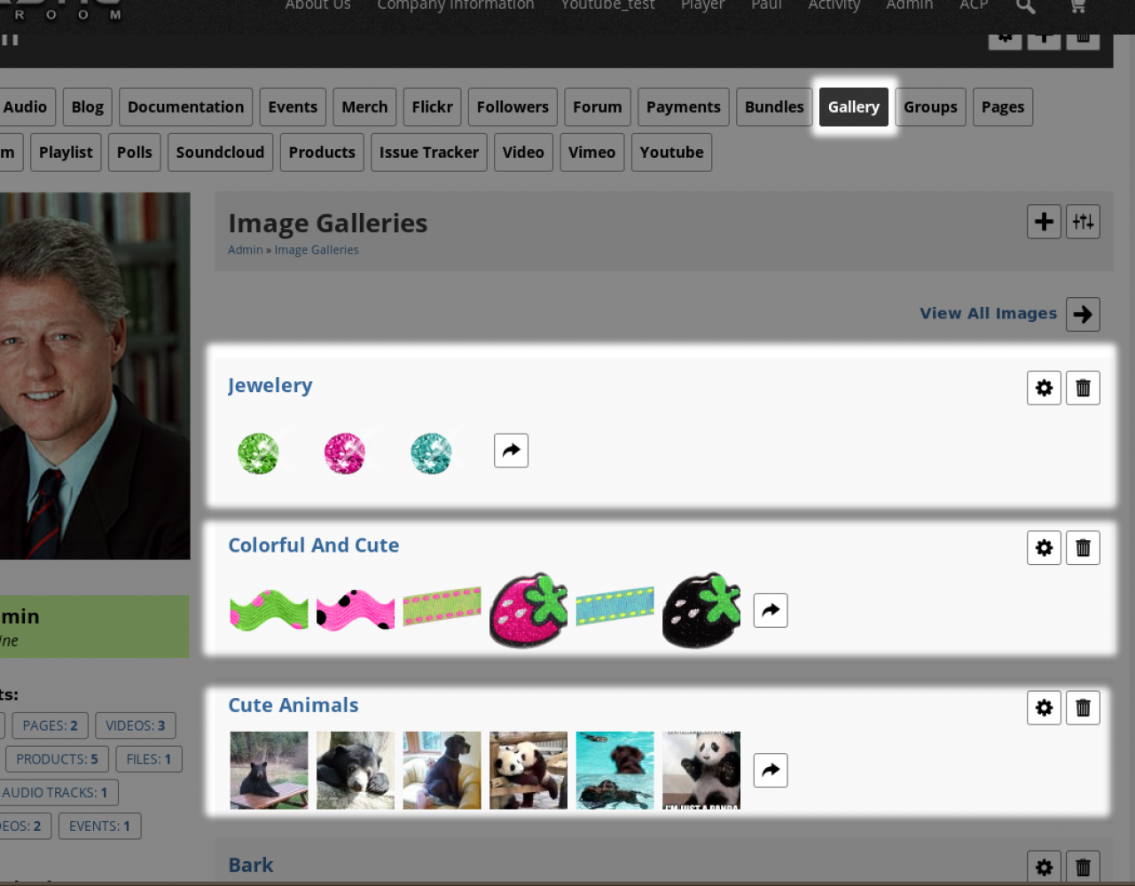Open the Documentation tab
The height and width of the screenshot is (886, 1135).
click(185, 107)
